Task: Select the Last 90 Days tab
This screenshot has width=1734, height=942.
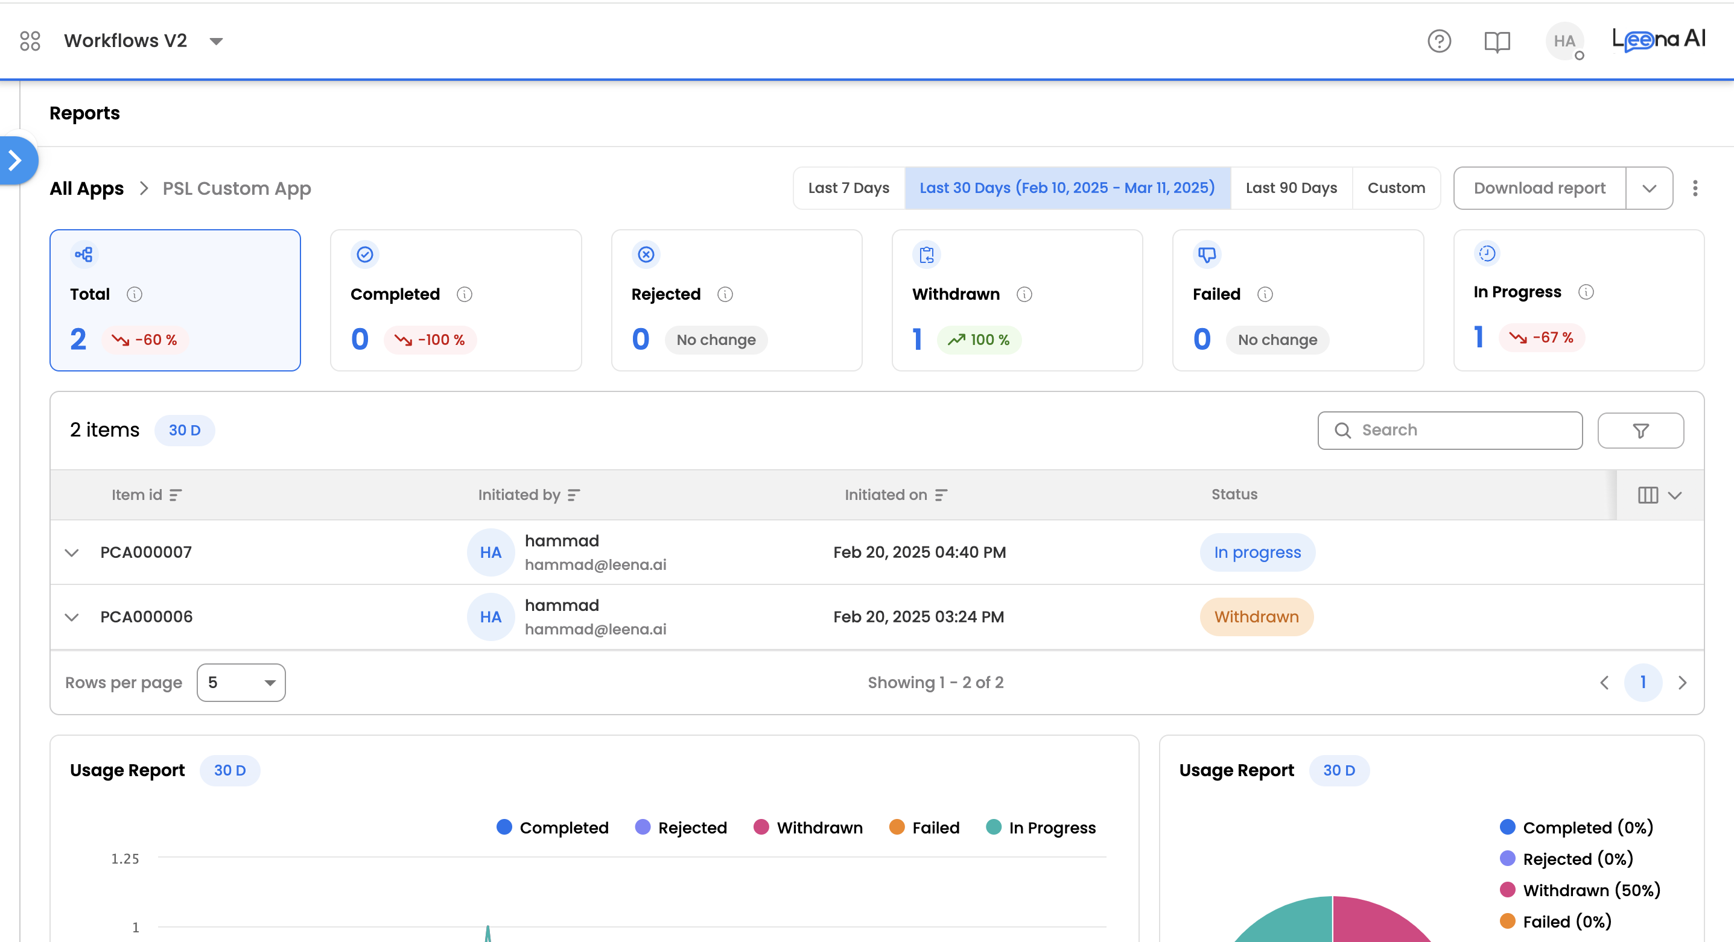Action: pyautogui.click(x=1291, y=188)
